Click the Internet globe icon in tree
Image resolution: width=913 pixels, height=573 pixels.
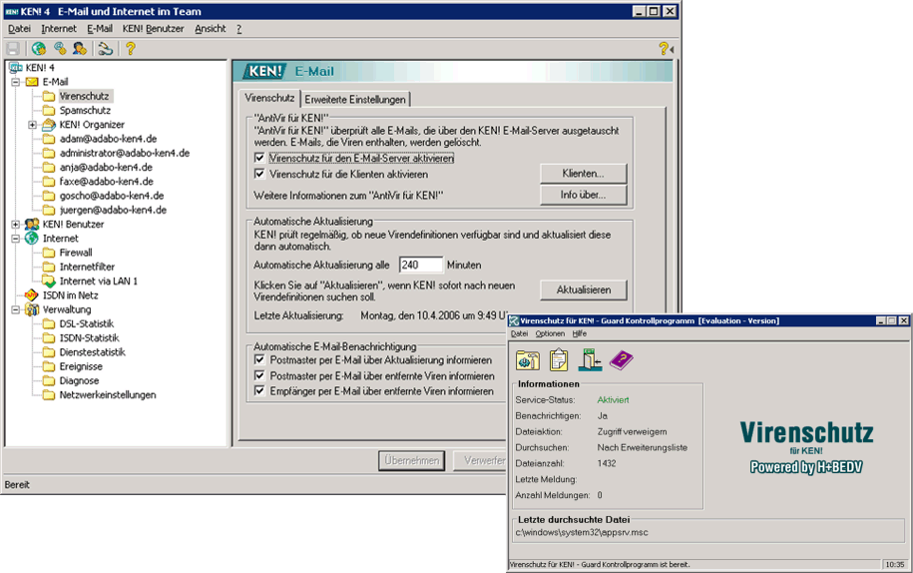(x=32, y=239)
